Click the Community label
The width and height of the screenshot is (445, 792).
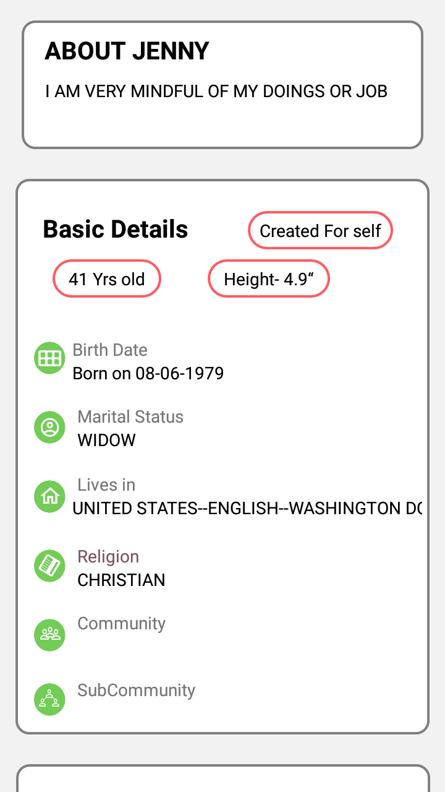tap(121, 624)
